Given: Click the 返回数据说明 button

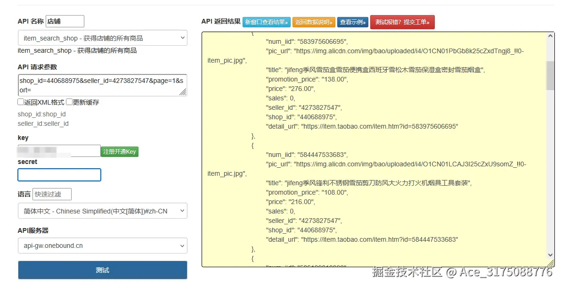Looking at the screenshot, I should pyautogui.click(x=314, y=22).
